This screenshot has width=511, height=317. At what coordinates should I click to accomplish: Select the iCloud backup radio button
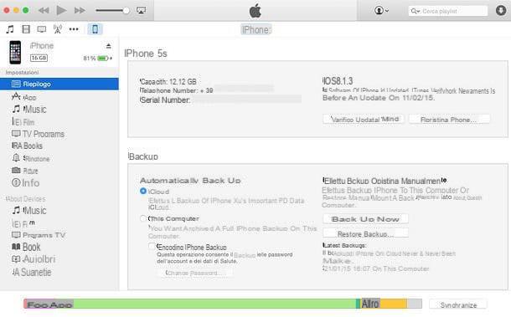pos(143,191)
